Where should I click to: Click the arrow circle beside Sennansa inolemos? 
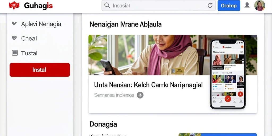[140, 95]
